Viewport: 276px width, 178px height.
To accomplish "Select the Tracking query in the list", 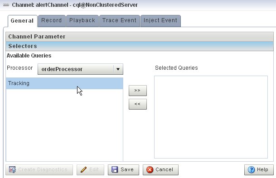I will [x=65, y=83].
